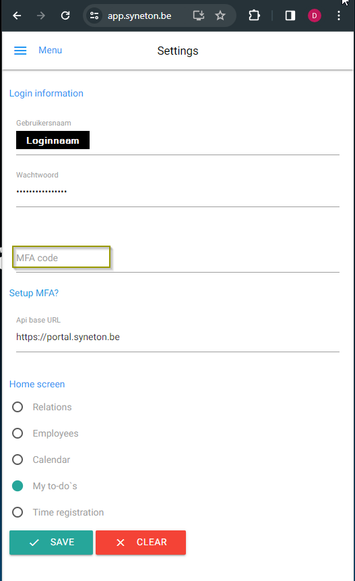Viewport: 355px width, 581px height.
Task: Click the Menu label in header
Action: coord(51,50)
